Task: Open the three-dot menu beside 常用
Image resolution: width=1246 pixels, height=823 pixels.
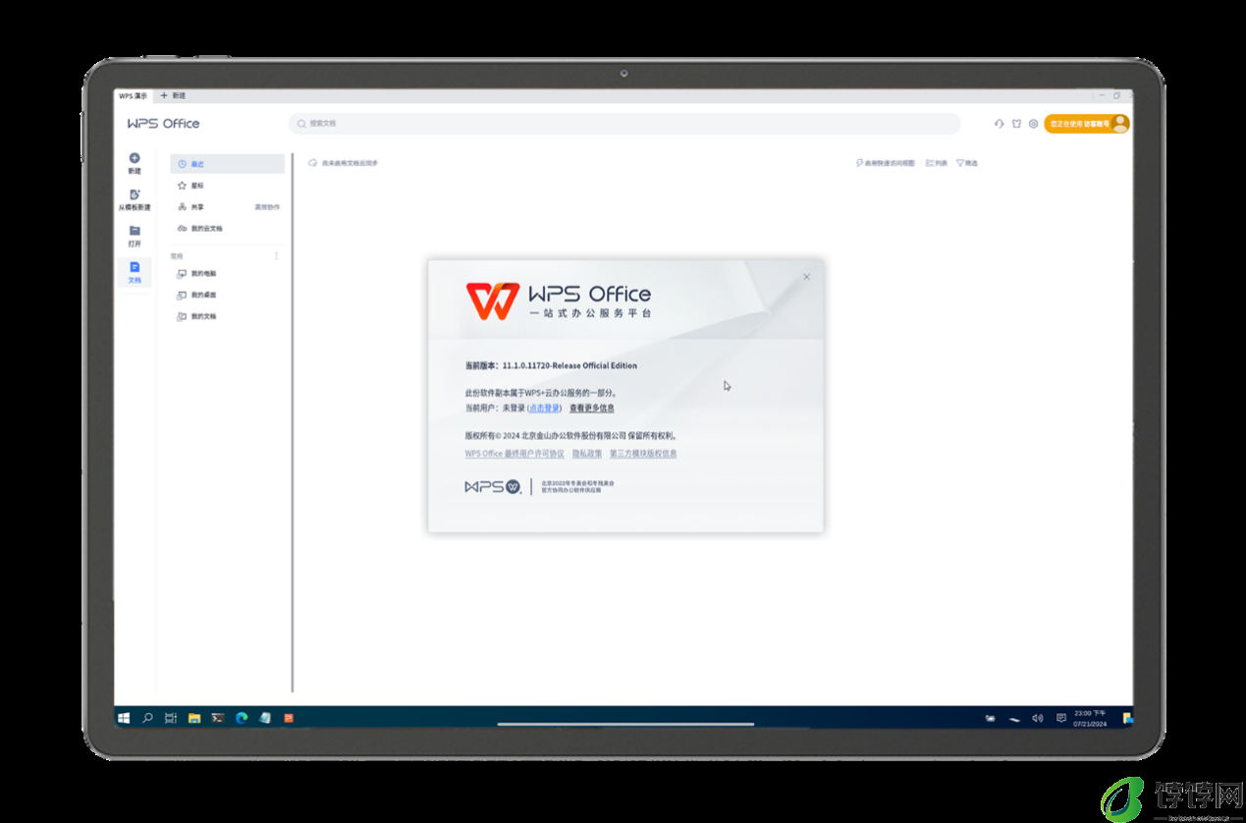Action: click(276, 256)
